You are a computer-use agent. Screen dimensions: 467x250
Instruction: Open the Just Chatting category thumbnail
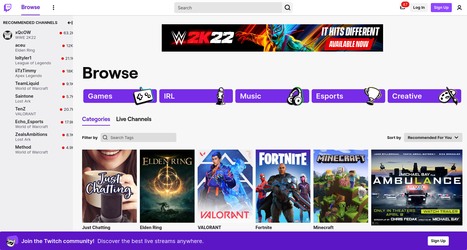(x=109, y=186)
